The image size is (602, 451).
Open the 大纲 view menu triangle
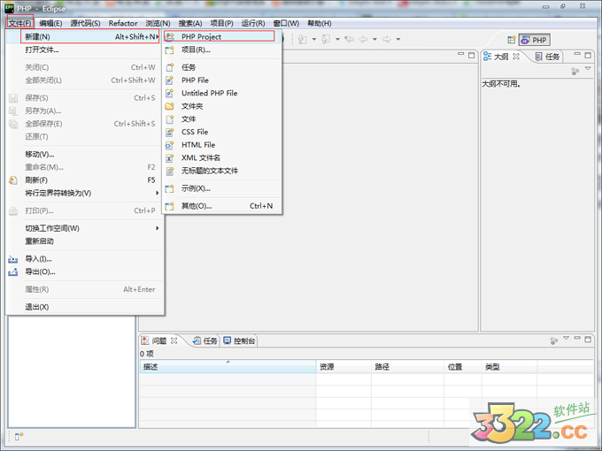tap(588, 68)
